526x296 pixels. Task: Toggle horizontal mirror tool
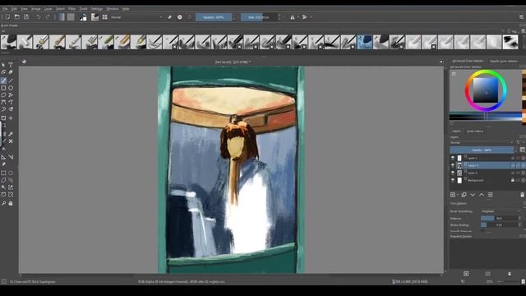click(x=293, y=17)
